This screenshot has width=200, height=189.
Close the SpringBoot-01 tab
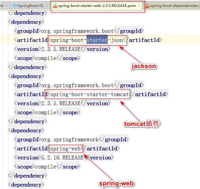click(x=47, y=6)
